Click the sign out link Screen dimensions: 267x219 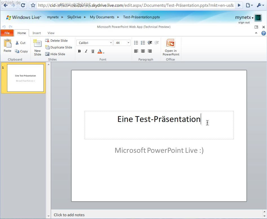point(244,23)
